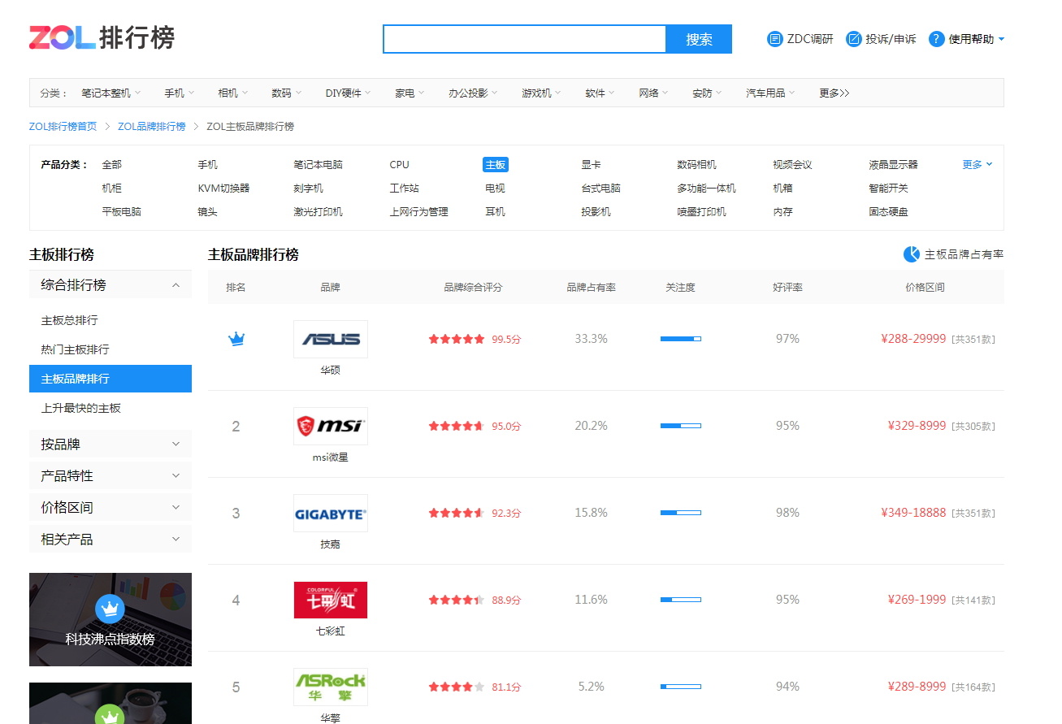Open the MSI brand logo
Image resolution: width=1062 pixels, height=724 pixels.
331,426
